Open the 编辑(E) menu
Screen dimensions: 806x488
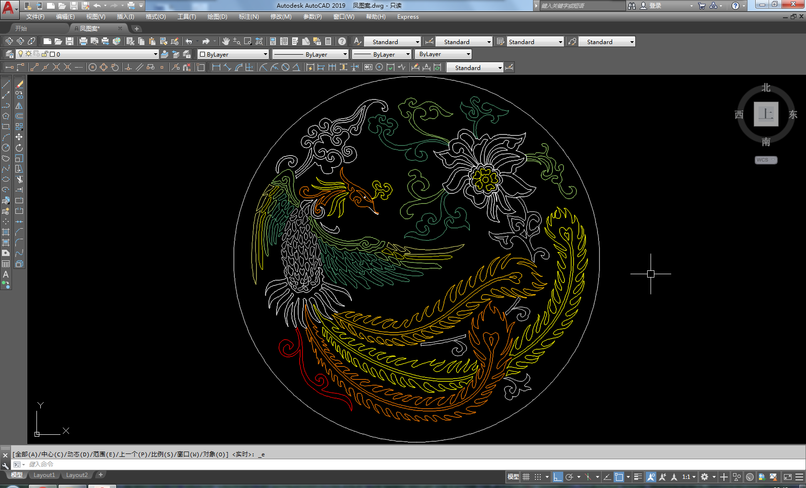point(65,17)
